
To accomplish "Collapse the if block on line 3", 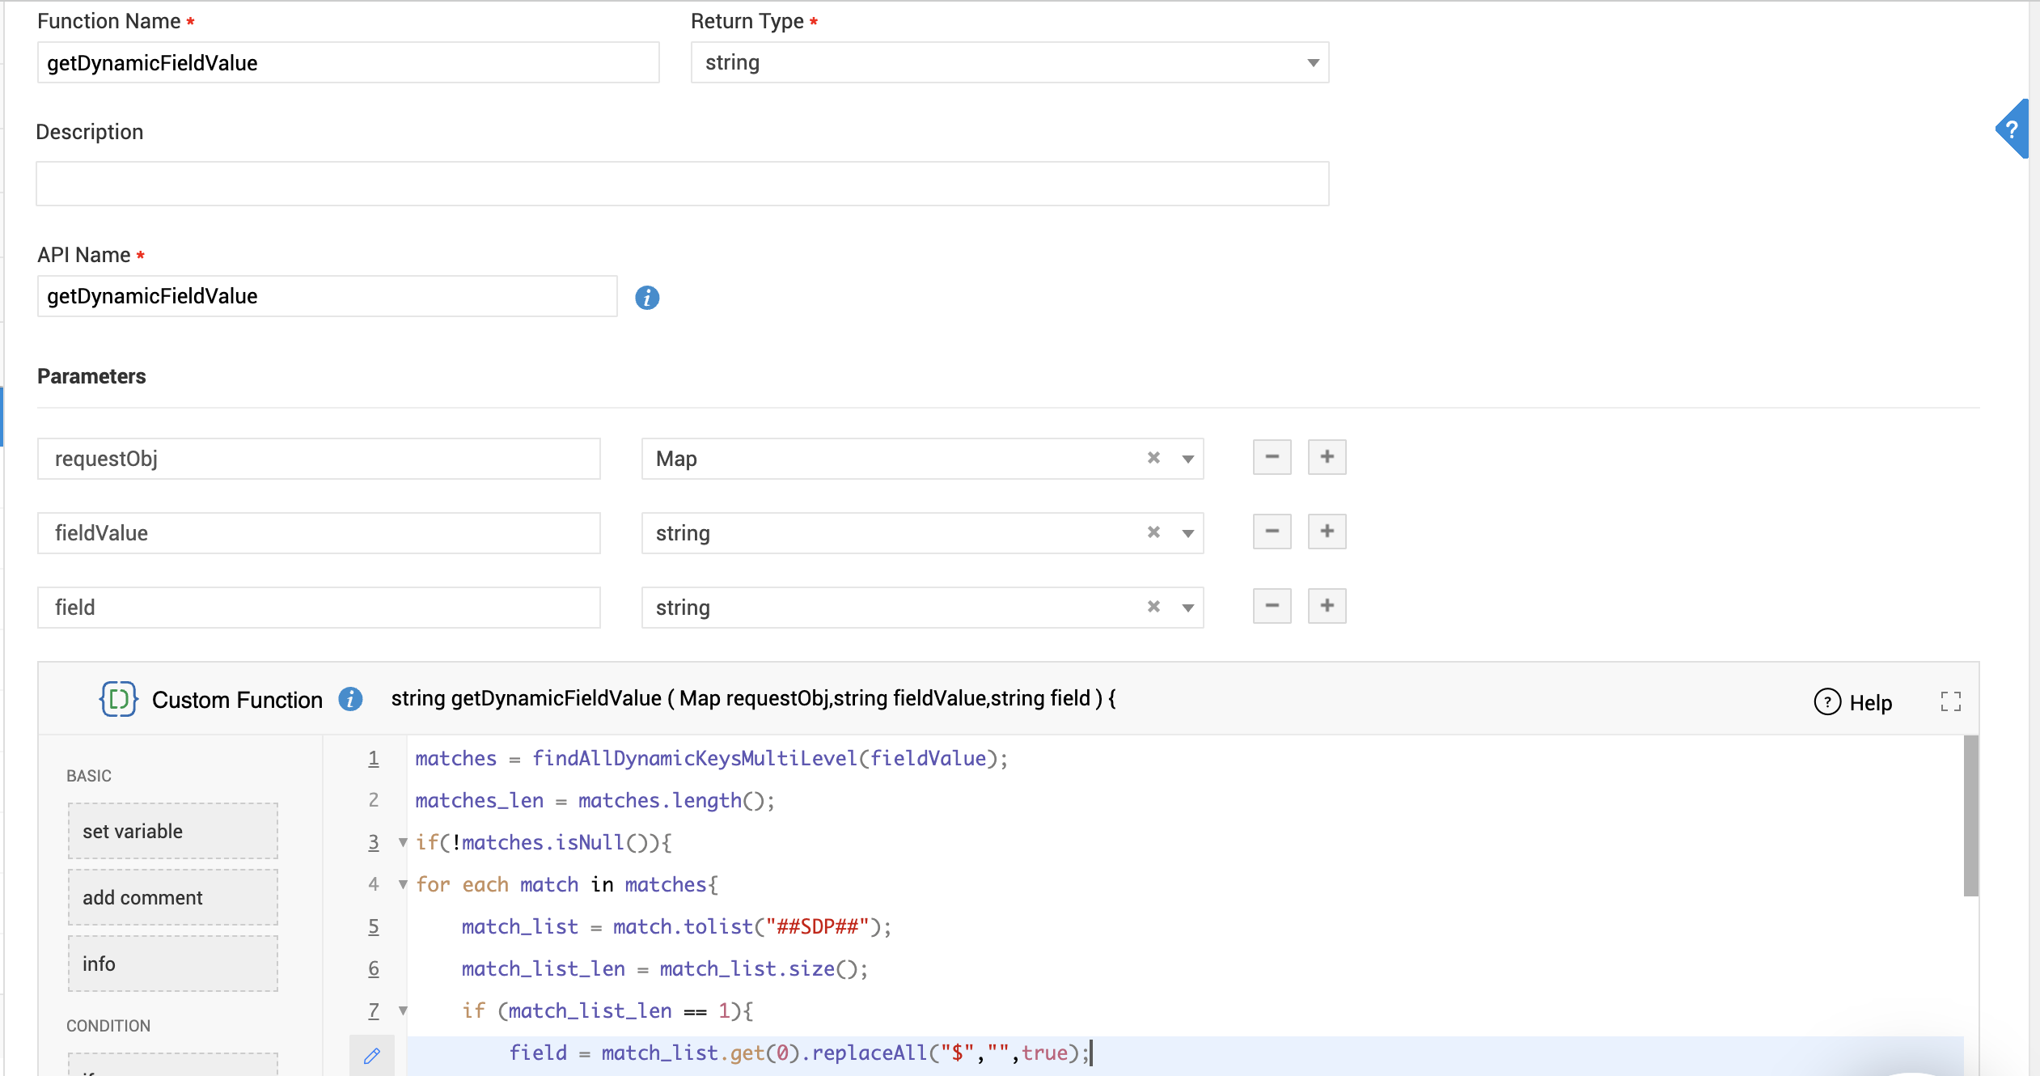I will [x=403, y=843].
